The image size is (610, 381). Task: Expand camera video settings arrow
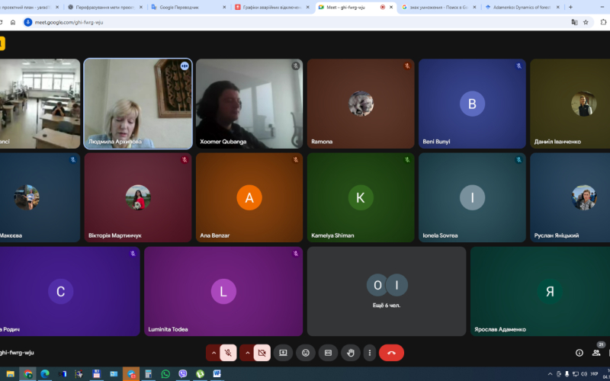(x=247, y=353)
